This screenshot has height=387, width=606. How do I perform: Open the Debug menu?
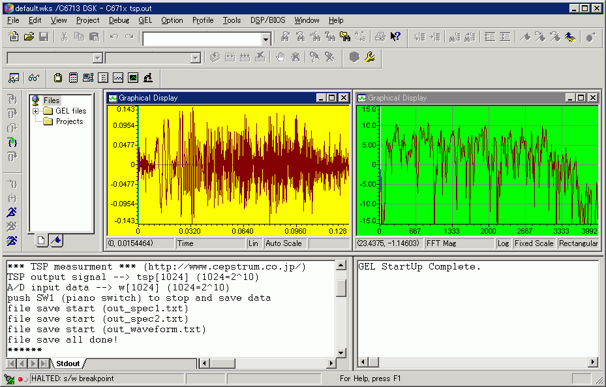coord(119,20)
